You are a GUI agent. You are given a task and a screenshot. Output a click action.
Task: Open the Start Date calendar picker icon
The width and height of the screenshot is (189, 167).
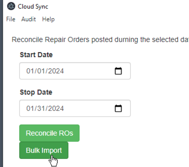pos(118,71)
